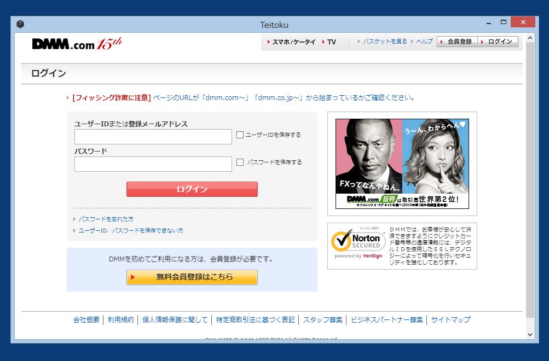Screen dimensions: 549x361
Task: Click the ログイン header button
Action: coord(498,42)
